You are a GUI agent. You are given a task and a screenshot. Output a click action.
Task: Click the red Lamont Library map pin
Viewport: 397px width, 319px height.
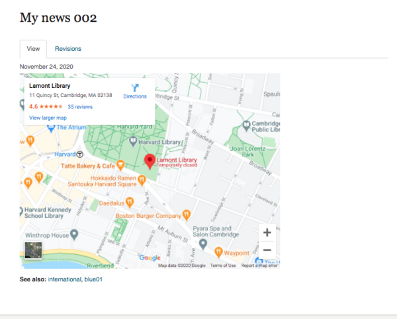(150, 161)
